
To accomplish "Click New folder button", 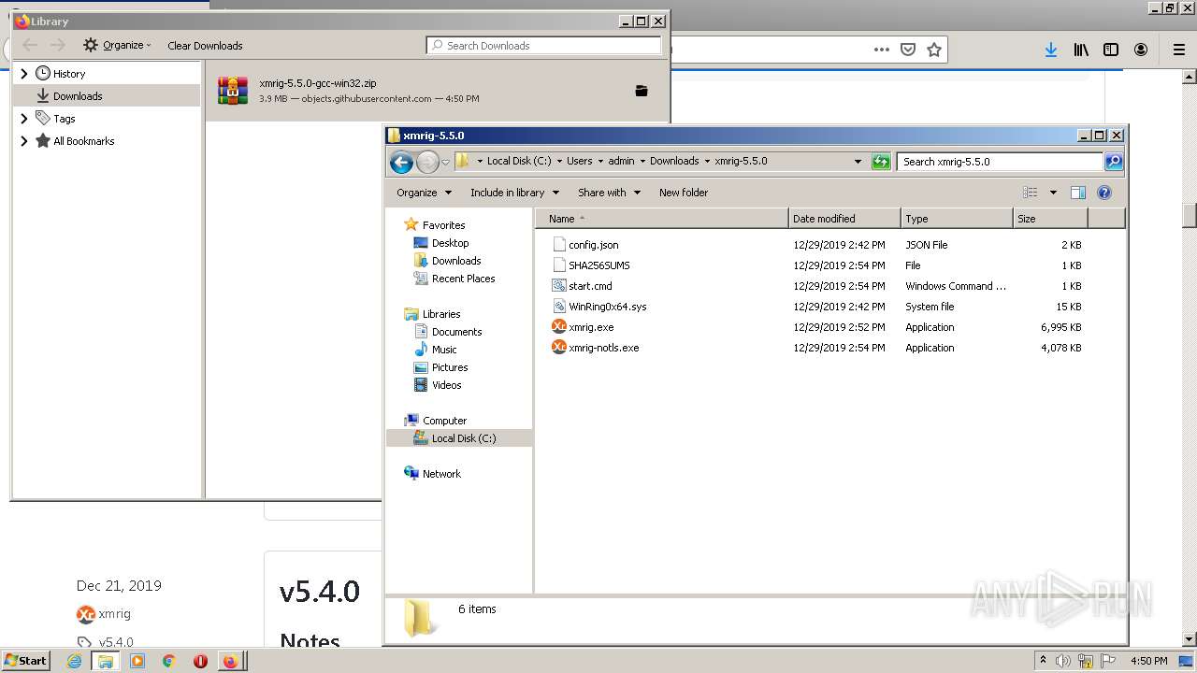I will tap(684, 193).
